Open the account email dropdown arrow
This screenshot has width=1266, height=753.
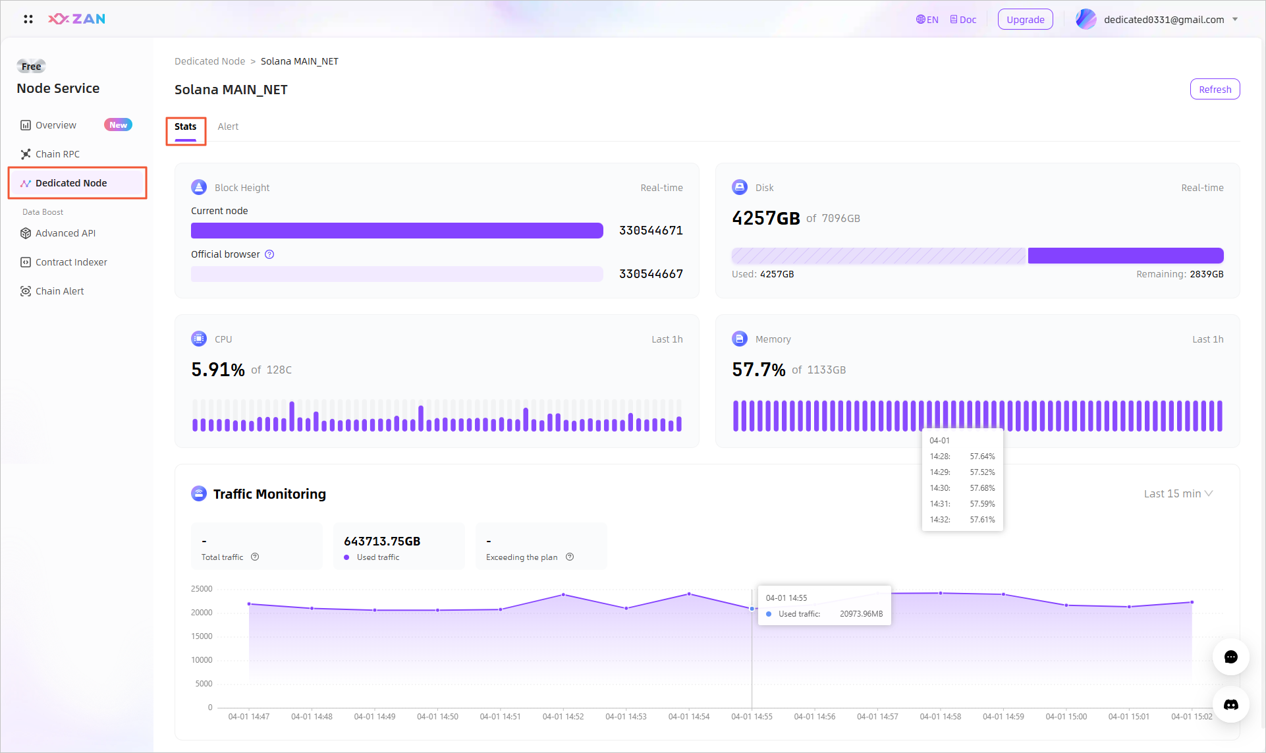point(1235,19)
